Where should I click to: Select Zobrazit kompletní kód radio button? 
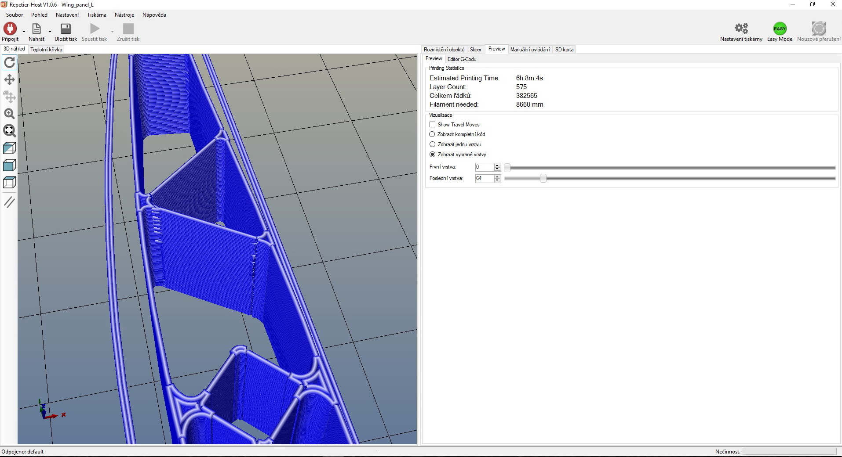pos(432,134)
